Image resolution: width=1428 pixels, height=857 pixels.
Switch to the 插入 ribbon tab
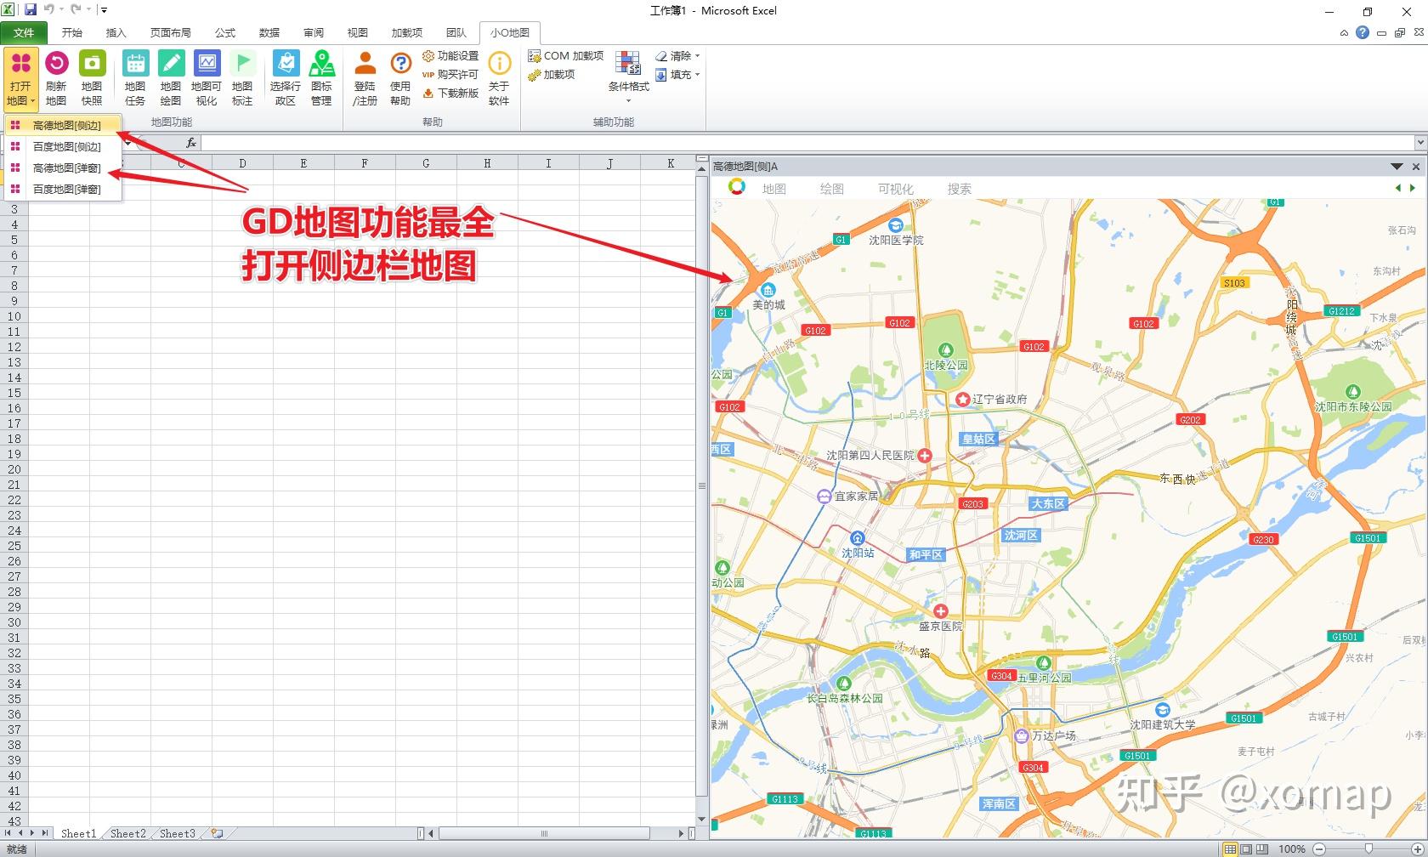116,32
